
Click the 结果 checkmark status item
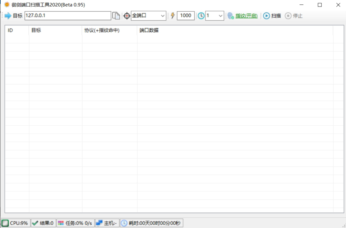tap(43, 223)
